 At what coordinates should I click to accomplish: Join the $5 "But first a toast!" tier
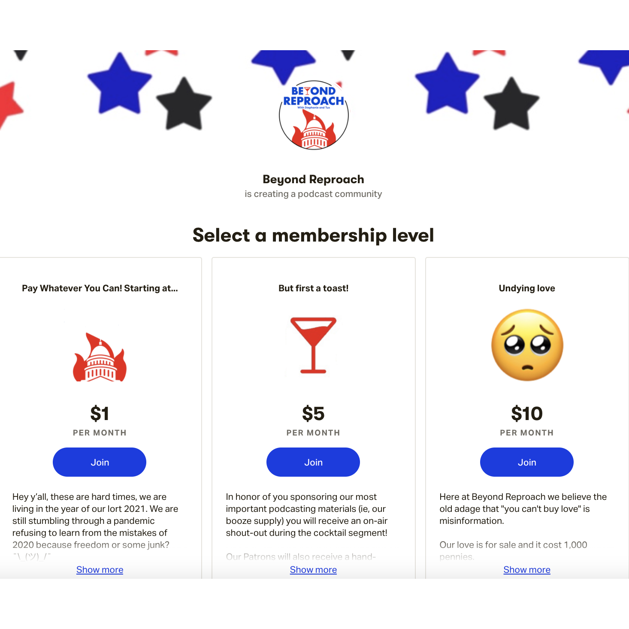[313, 462]
